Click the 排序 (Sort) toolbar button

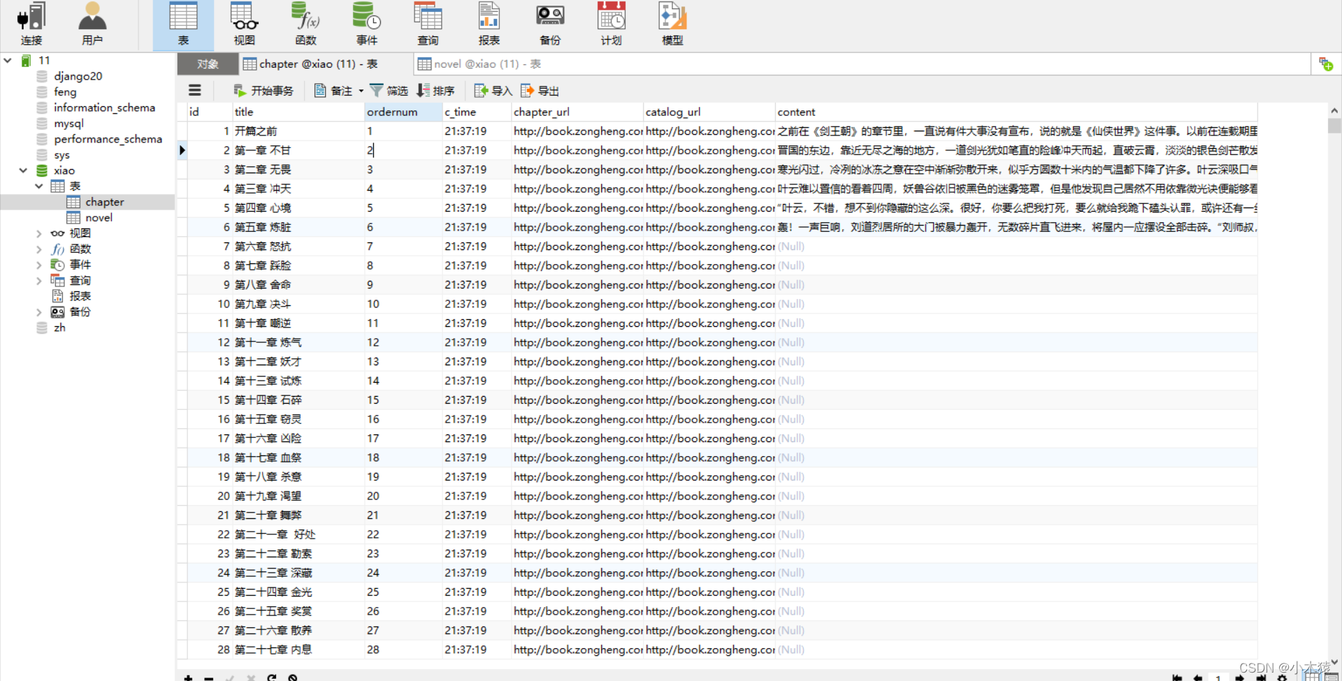435,91
